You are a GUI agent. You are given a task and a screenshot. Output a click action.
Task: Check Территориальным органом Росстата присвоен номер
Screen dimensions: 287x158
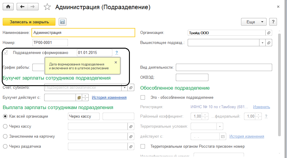coord(143,146)
